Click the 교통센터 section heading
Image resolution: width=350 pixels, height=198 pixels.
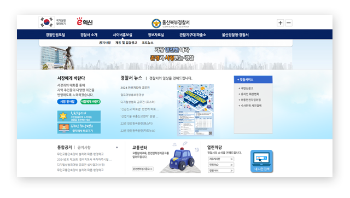(x=140, y=148)
